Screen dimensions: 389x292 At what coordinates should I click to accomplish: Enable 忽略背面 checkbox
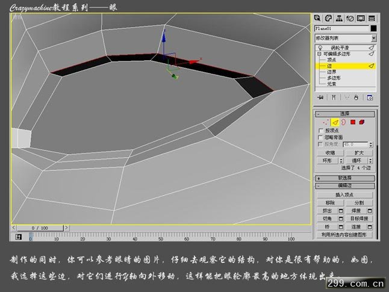[320, 137]
